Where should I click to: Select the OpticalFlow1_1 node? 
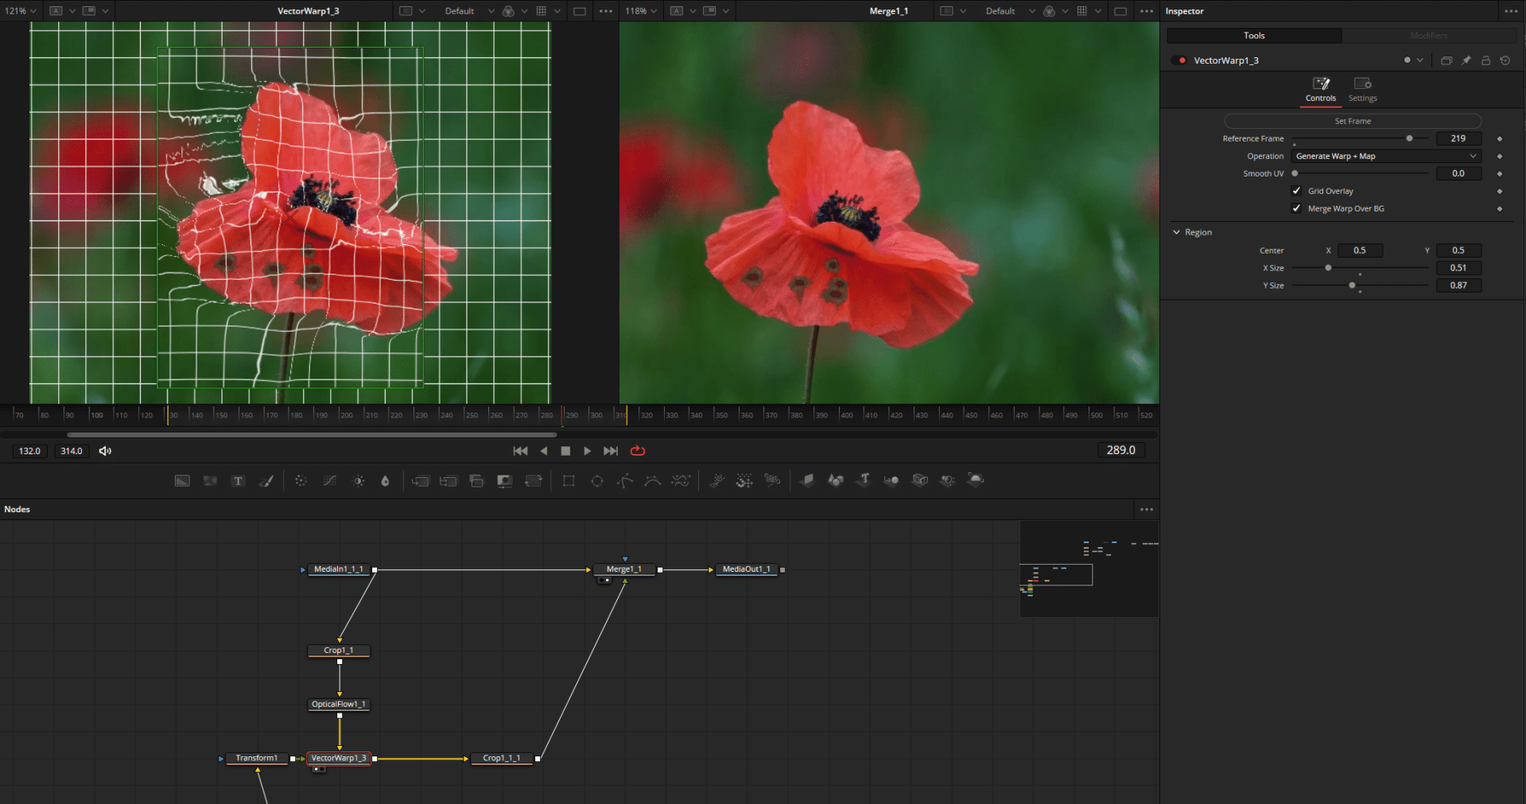click(x=338, y=704)
